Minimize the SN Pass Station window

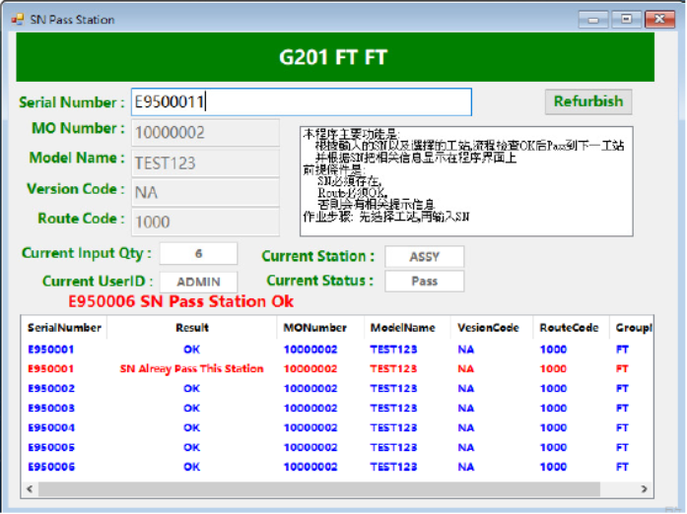pos(593,20)
